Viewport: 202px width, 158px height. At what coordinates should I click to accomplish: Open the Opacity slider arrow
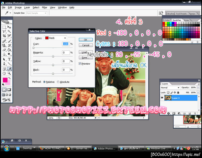coord(198,88)
